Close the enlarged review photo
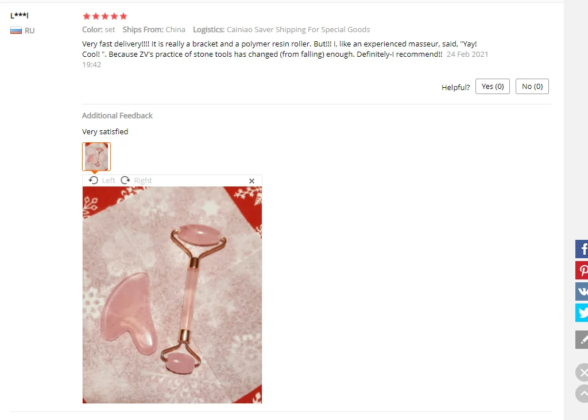Screen dimensions: 588x420 [252, 181]
